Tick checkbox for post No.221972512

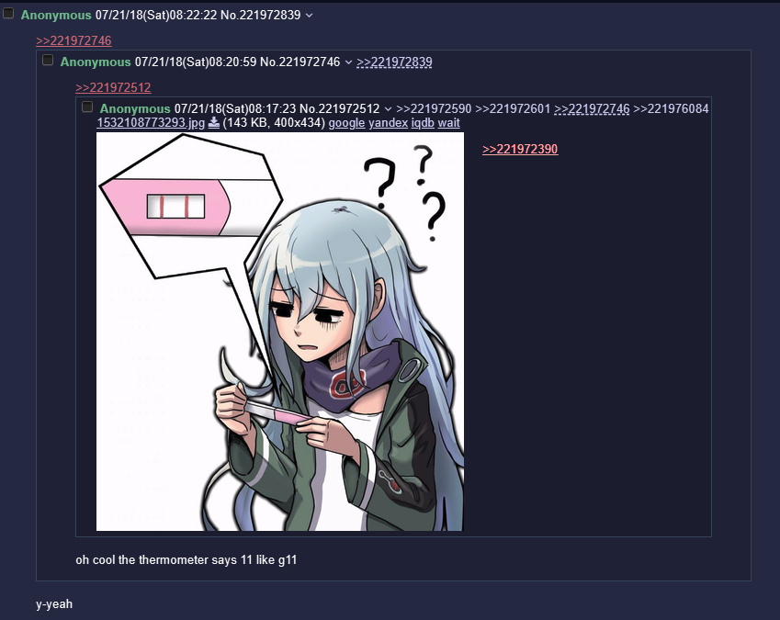click(x=87, y=107)
